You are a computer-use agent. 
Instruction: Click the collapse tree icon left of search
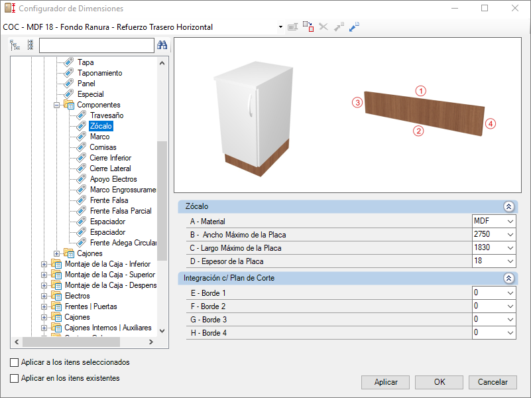click(15, 45)
